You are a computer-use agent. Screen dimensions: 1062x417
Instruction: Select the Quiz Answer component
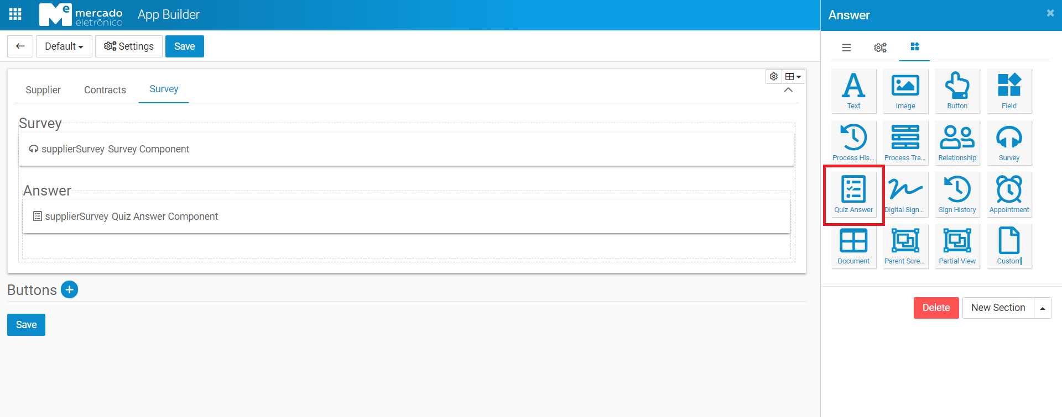point(853,194)
